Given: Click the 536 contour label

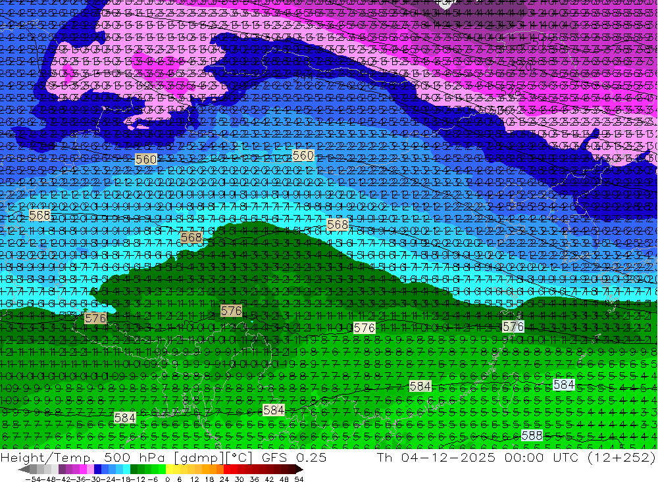Looking at the screenshot, I should coord(499,110).
